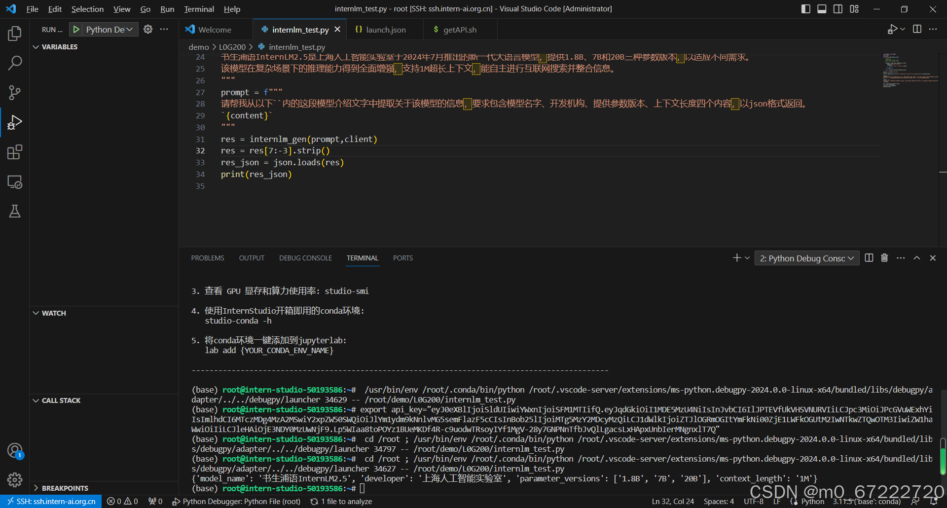This screenshot has width=947, height=508.
Task: Toggle the secondary sidebar visibility
Action: (838, 8)
